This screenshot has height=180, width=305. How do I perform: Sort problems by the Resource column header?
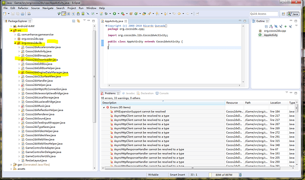[233, 103]
